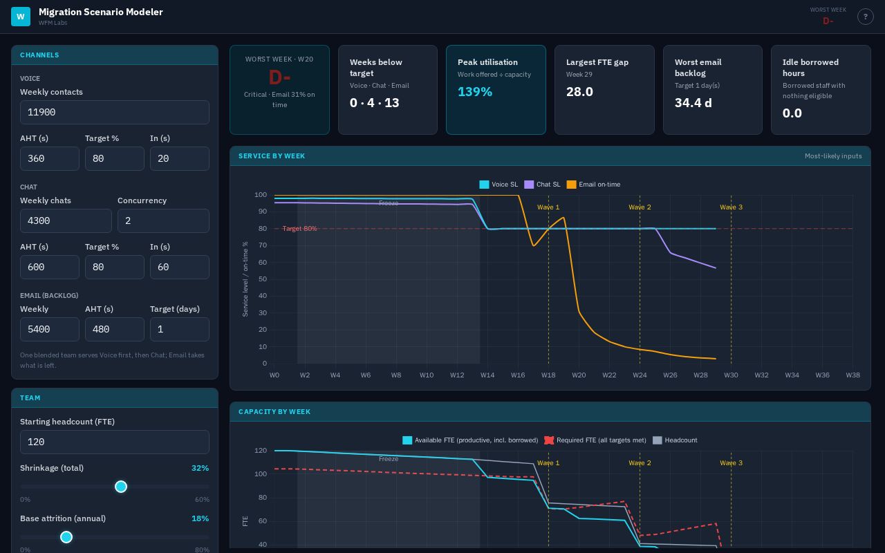Click the Email Weekly field showing 5400

tap(50, 329)
